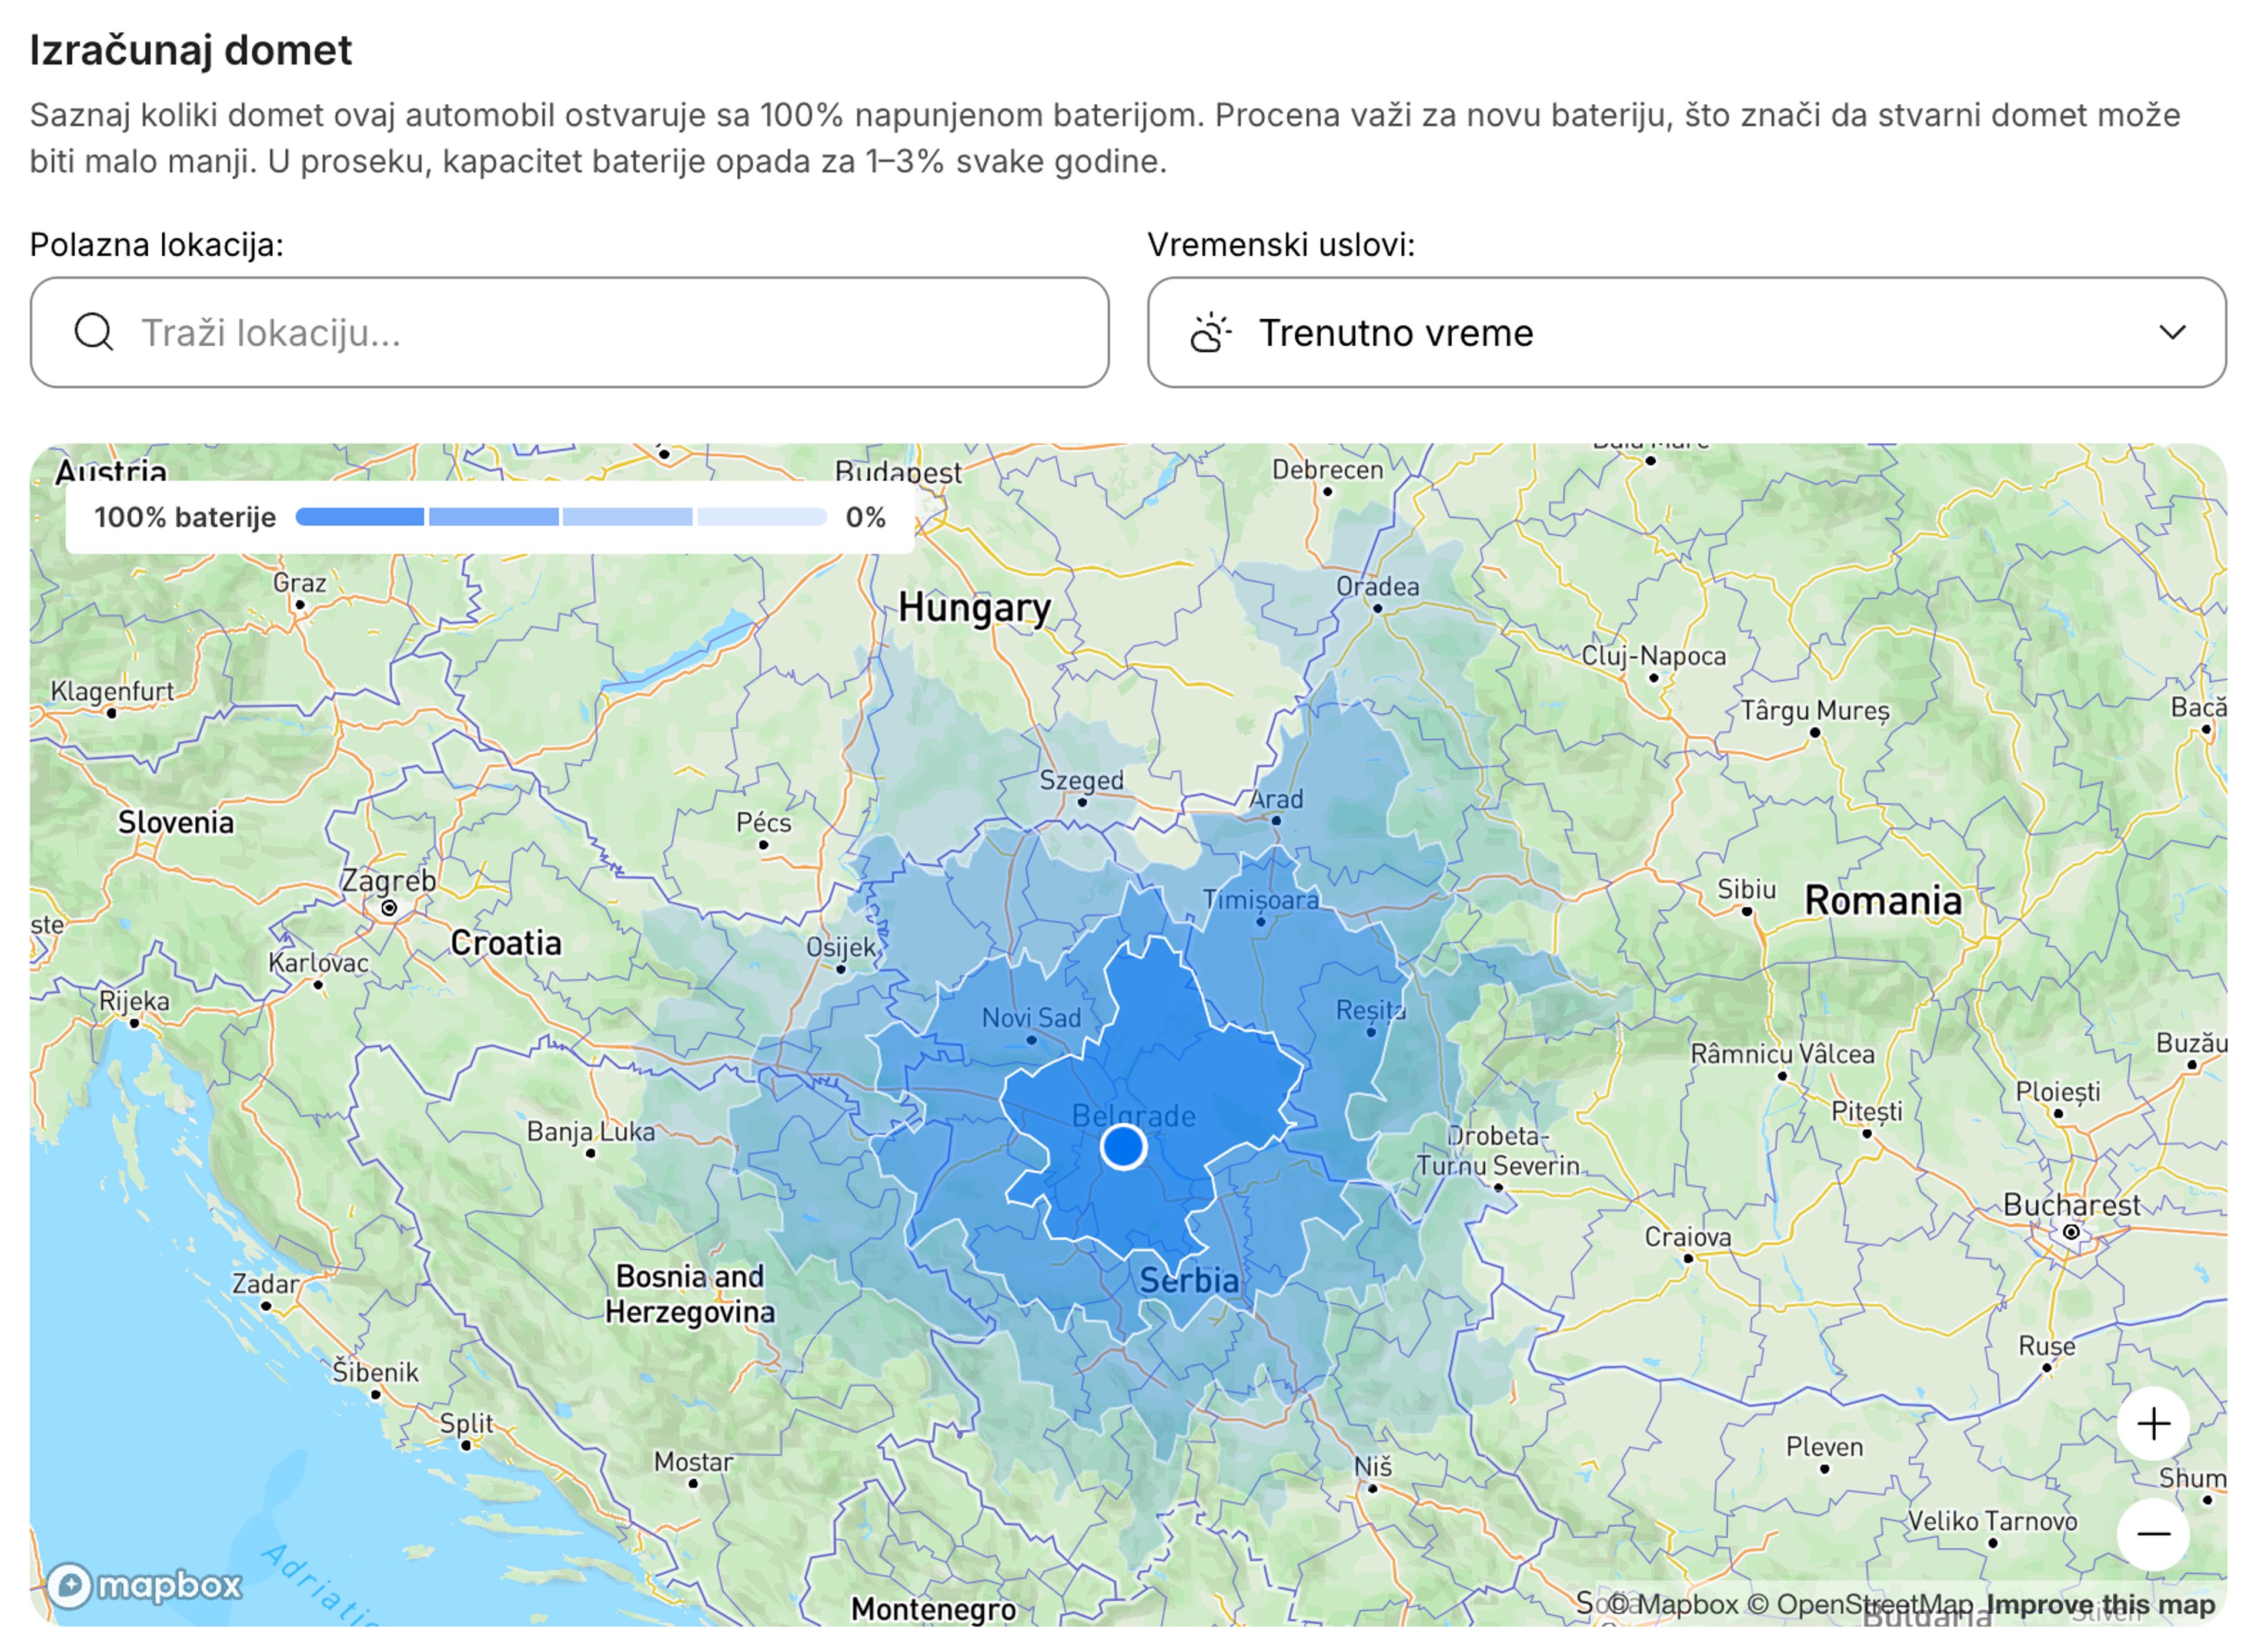Click the 'Reșița' city label

[1371, 1010]
